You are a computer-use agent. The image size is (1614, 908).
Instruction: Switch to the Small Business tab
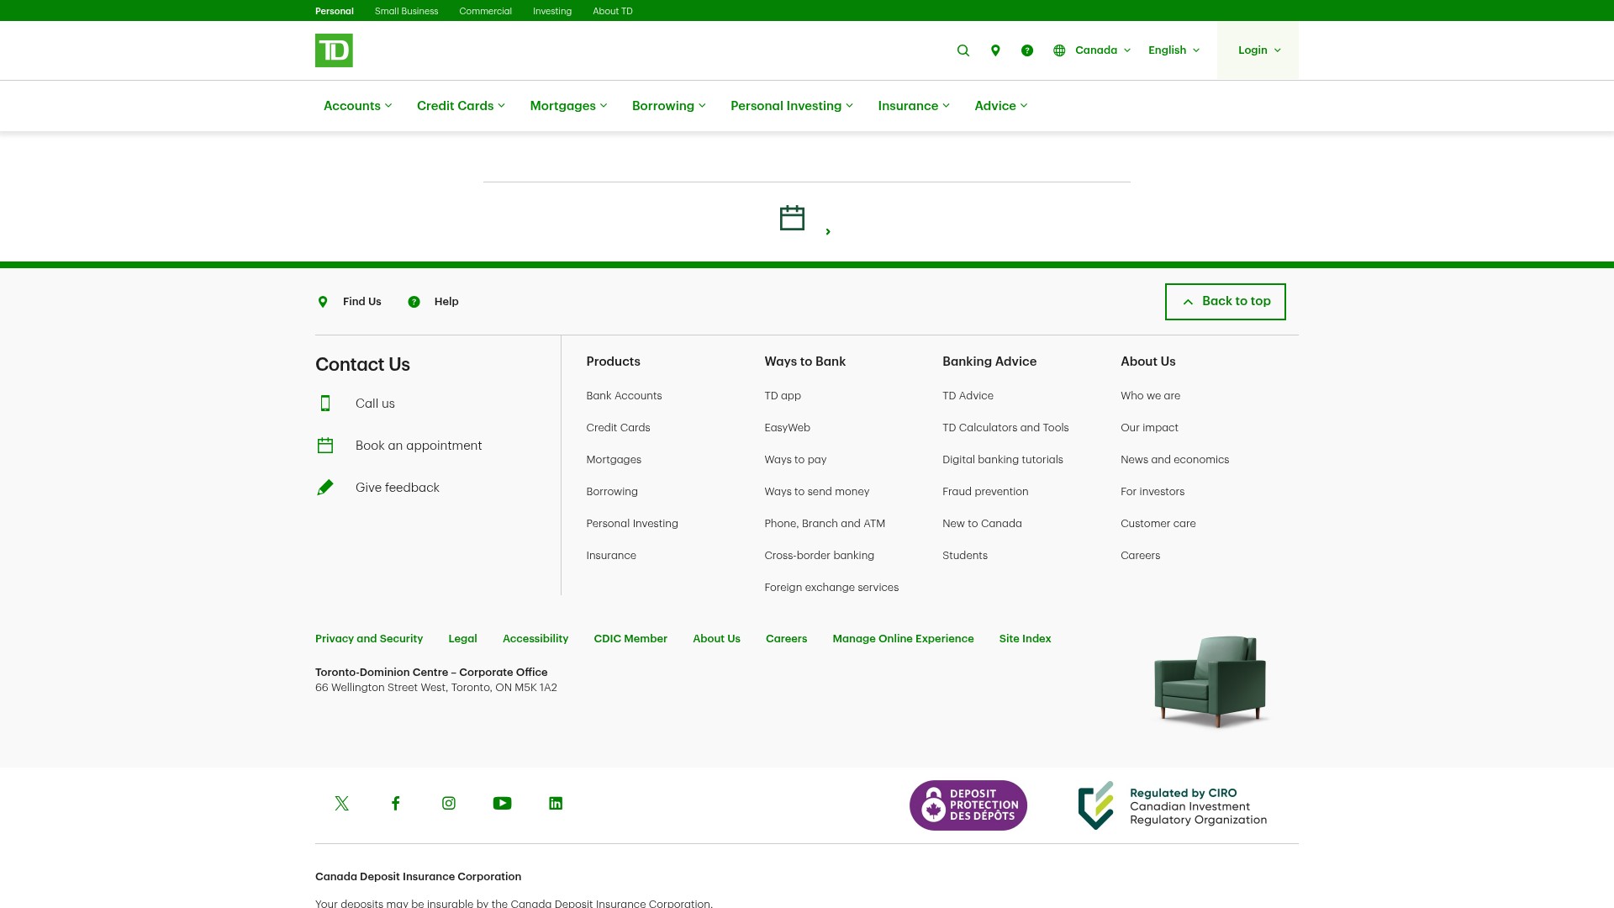point(406,11)
